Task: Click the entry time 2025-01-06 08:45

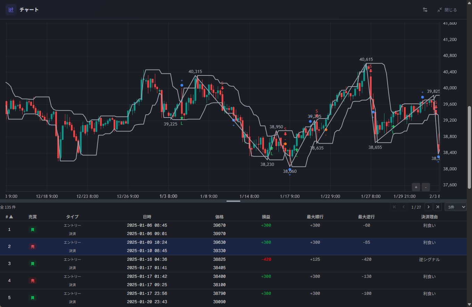Action: (x=147, y=225)
